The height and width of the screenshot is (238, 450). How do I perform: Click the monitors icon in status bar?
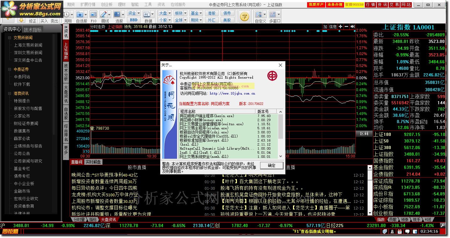(385, 232)
